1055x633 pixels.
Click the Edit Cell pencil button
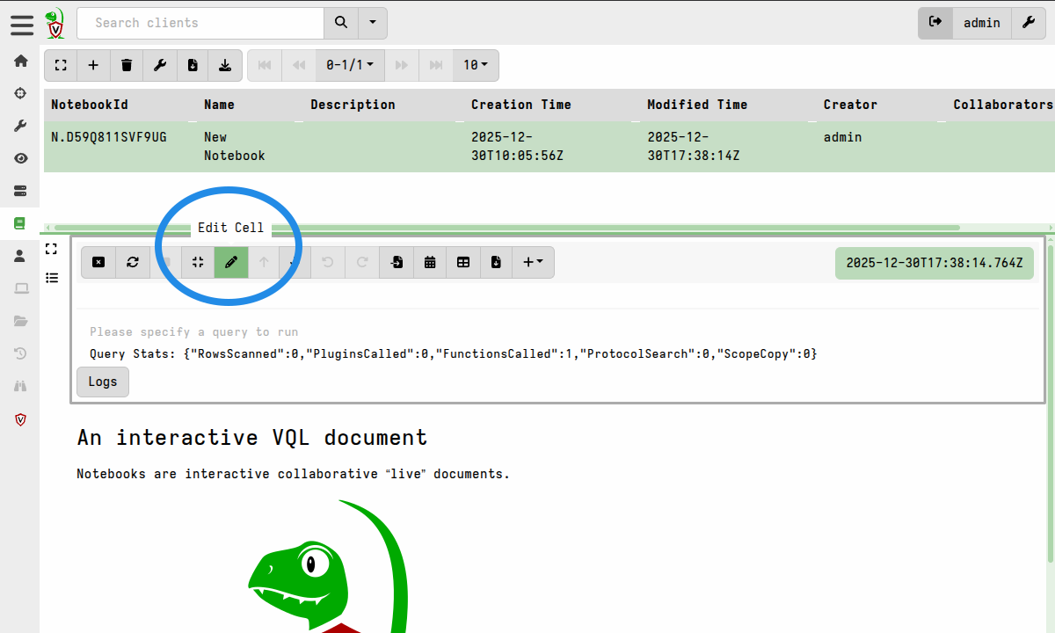click(231, 262)
